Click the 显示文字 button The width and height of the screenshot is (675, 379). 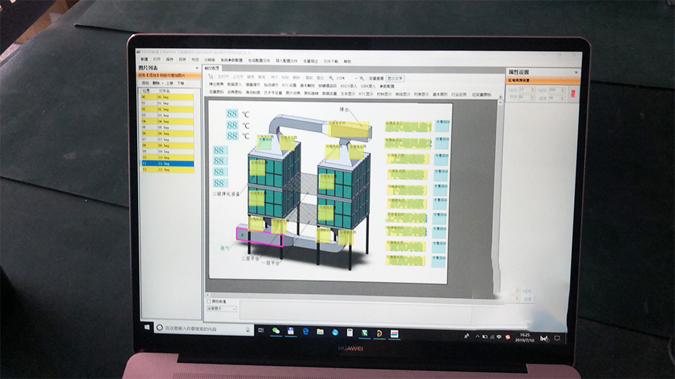pyautogui.click(x=395, y=78)
